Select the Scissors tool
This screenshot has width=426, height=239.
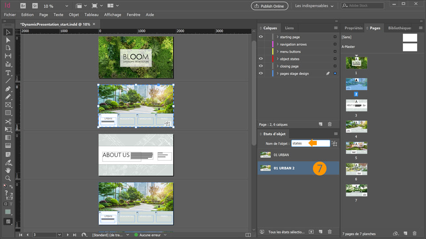[x=8, y=121]
